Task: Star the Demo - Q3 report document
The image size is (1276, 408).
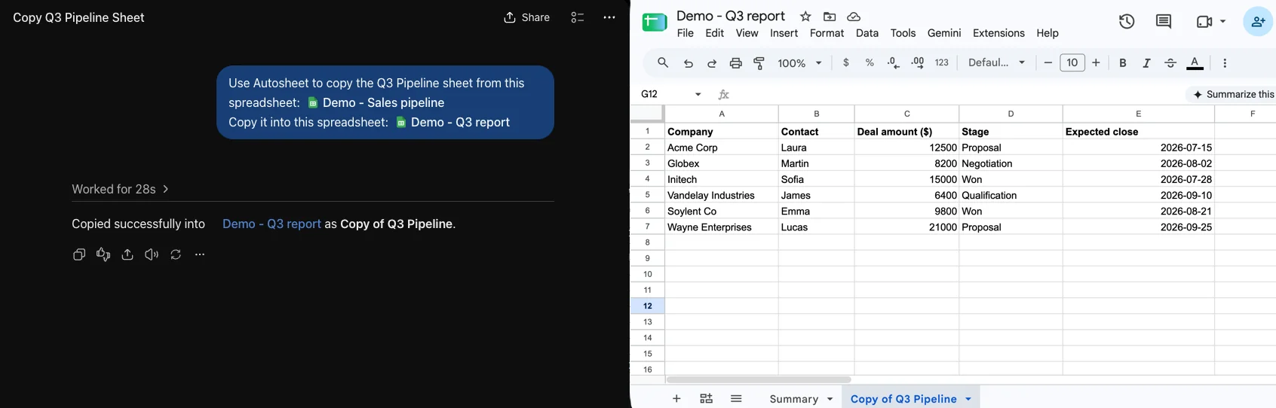Action: (x=805, y=17)
